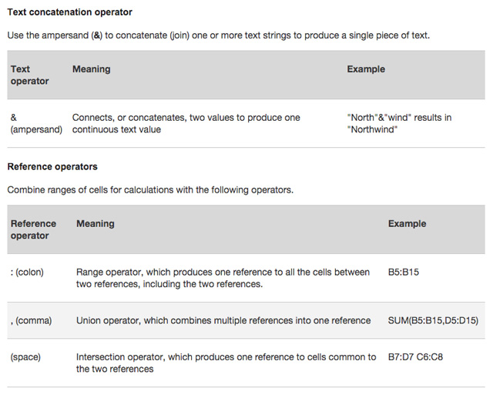Click the Reference operators heading
This screenshot has width=493, height=398.
pyautogui.click(x=52, y=166)
